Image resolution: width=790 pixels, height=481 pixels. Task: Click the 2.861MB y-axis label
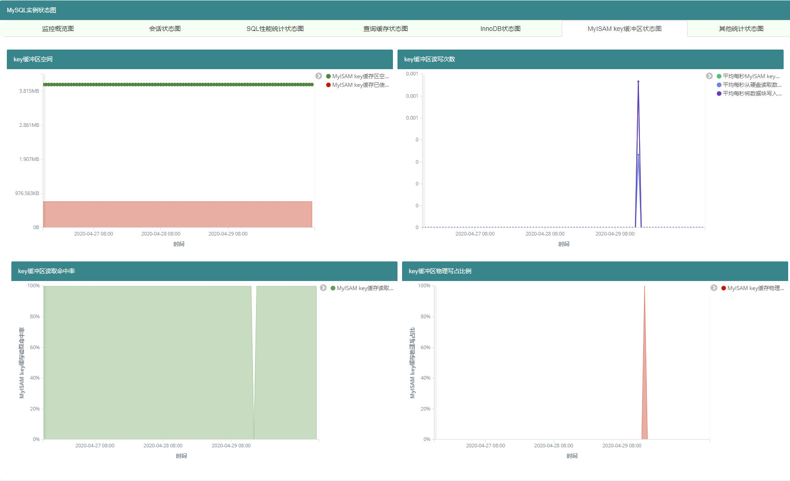(29, 125)
